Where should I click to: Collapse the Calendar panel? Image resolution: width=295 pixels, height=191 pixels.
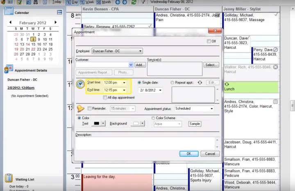(x=60, y=12)
